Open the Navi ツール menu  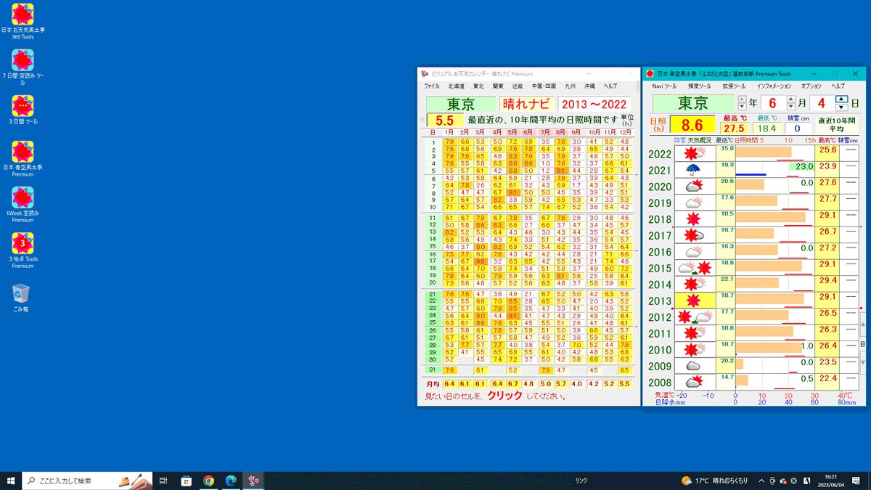[x=663, y=86]
